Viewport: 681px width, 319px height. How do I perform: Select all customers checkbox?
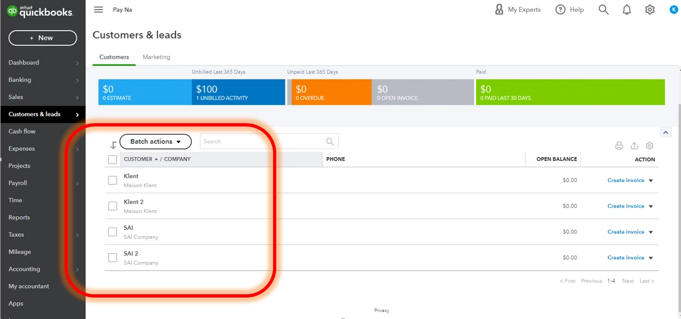[112, 159]
